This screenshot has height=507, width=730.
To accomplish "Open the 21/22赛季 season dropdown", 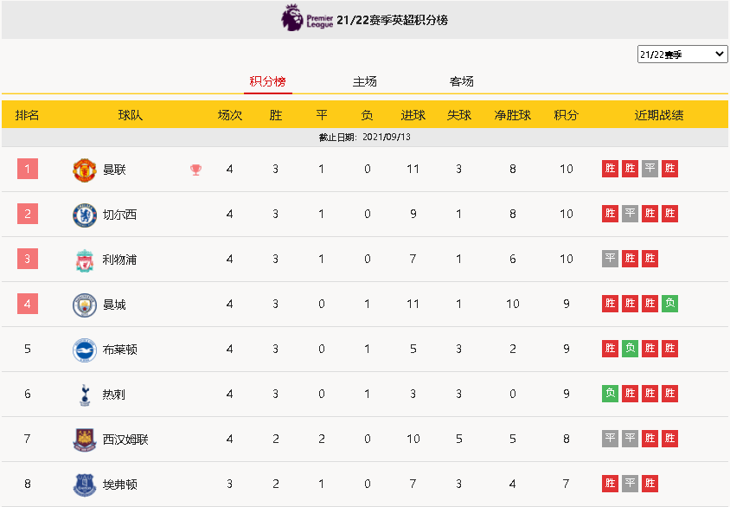I will coord(682,54).
